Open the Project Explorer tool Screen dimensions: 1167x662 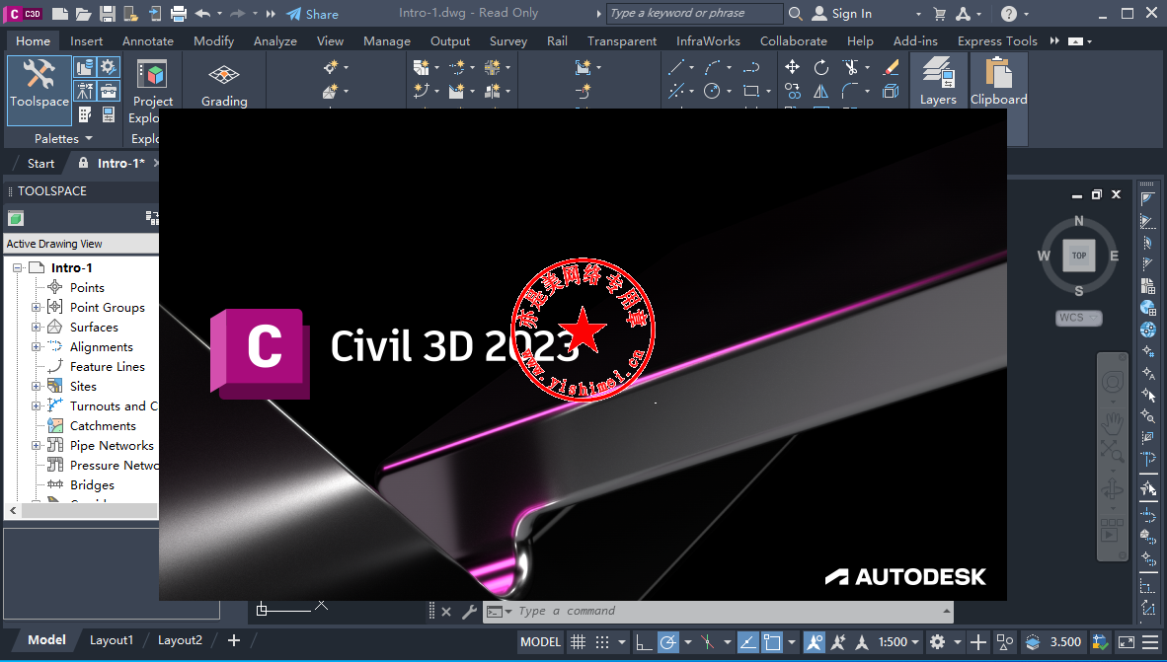coord(153,89)
